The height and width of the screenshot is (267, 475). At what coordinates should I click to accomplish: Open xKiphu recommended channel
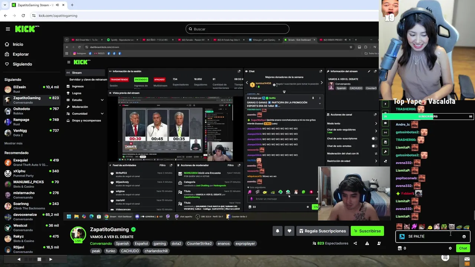pyautogui.click(x=32, y=173)
